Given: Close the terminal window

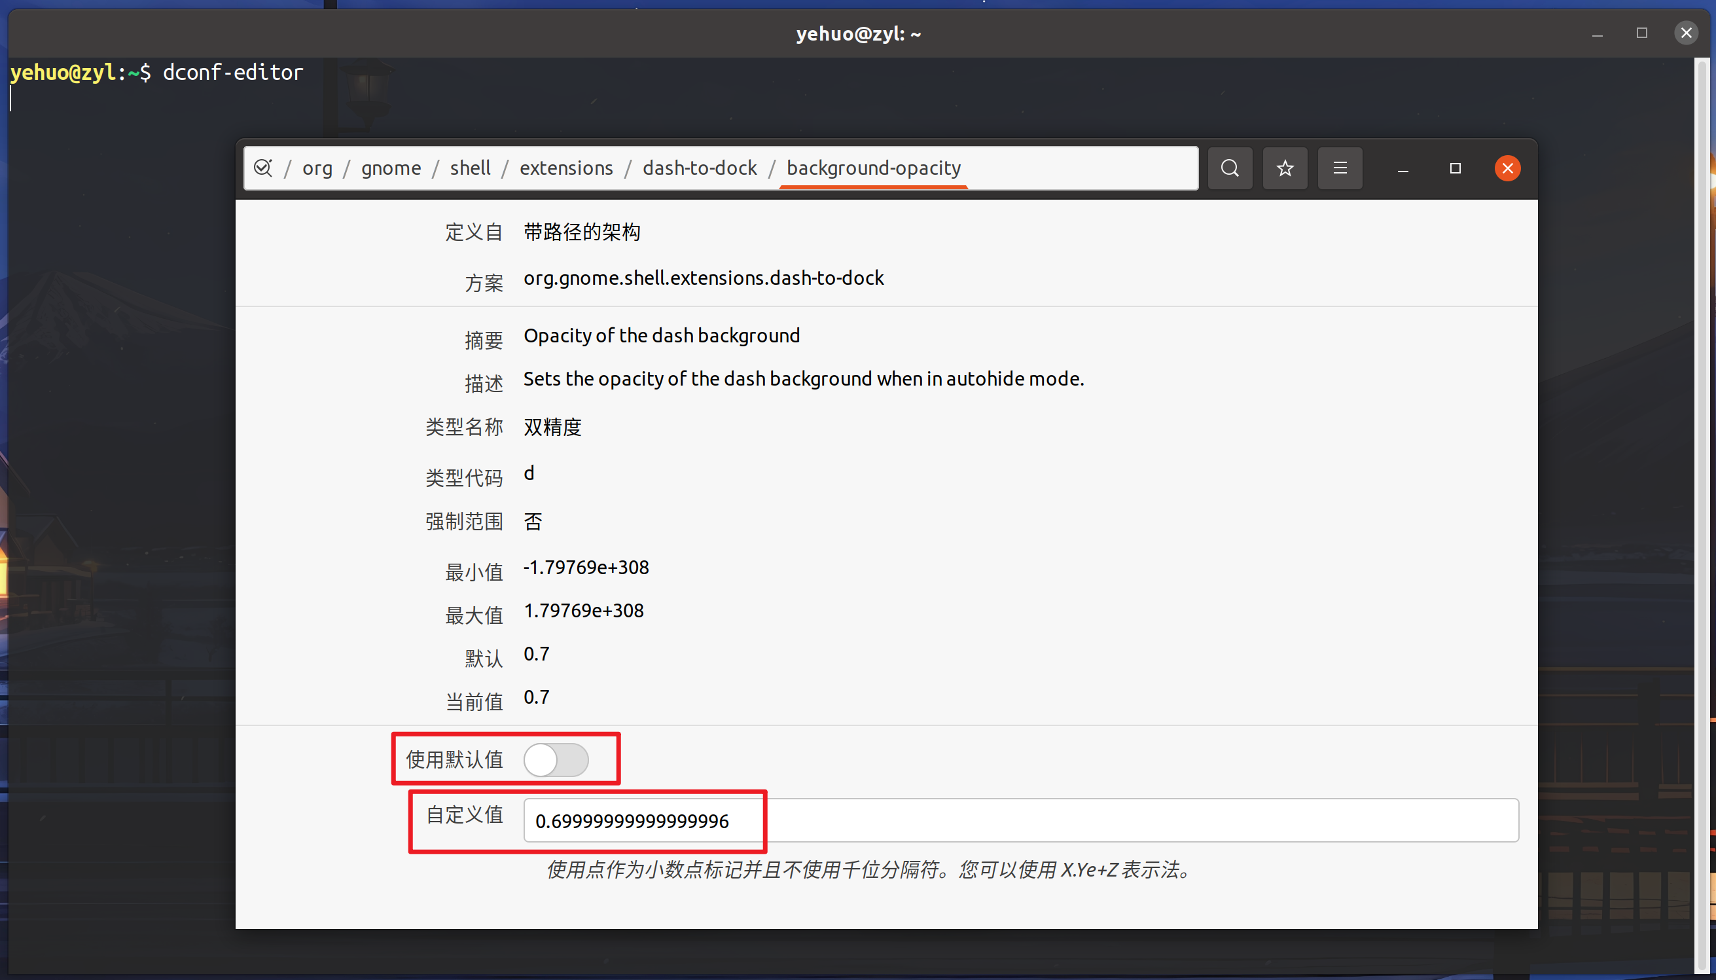Looking at the screenshot, I should [1686, 32].
